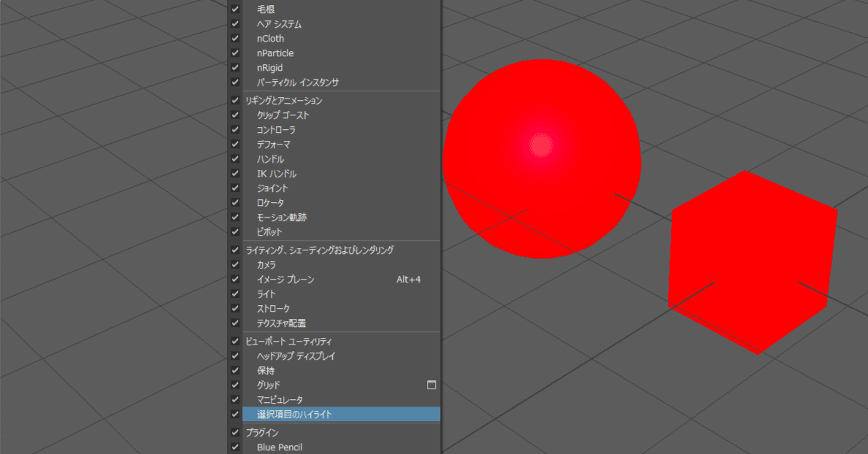Select the red cube in viewport

(x=753, y=262)
